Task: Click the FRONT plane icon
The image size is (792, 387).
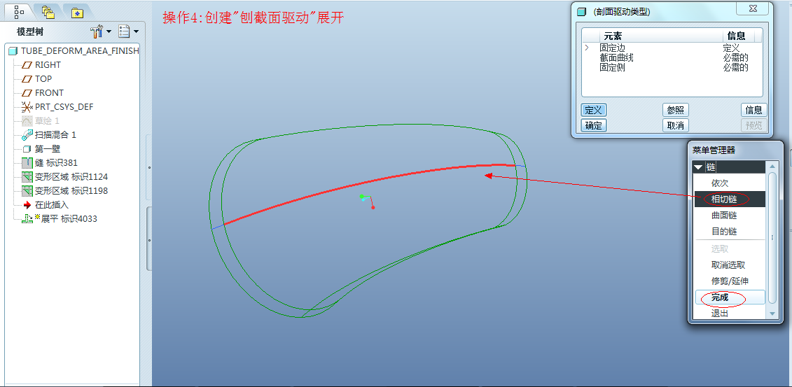Action: click(x=27, y=93)
